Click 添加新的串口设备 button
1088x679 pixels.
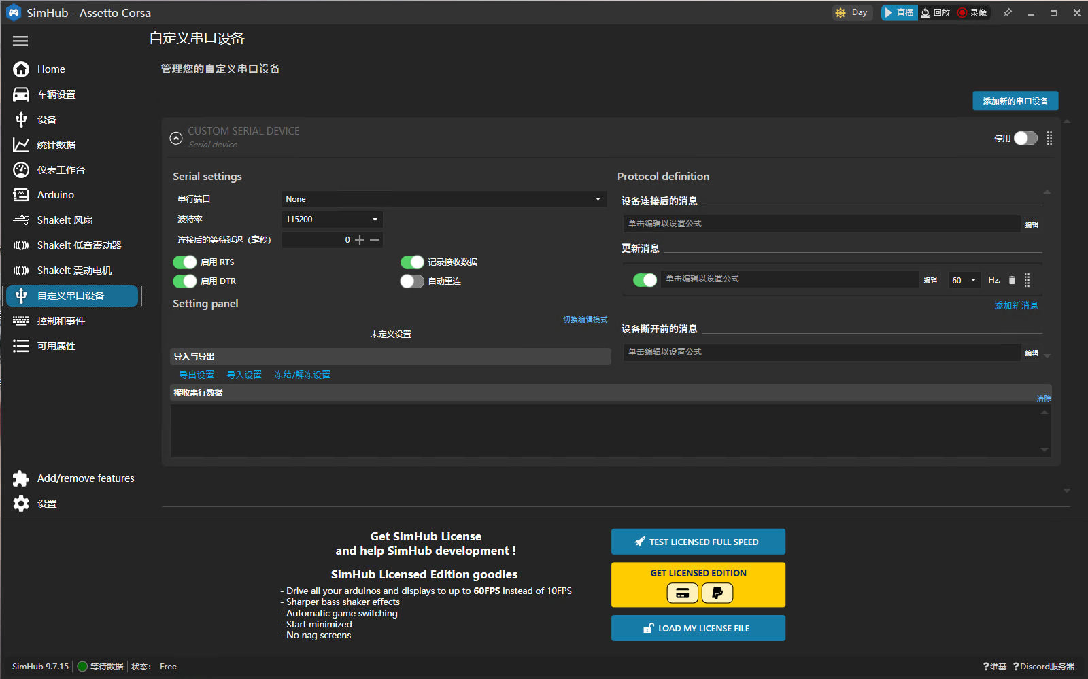[x=1015, y=101]
